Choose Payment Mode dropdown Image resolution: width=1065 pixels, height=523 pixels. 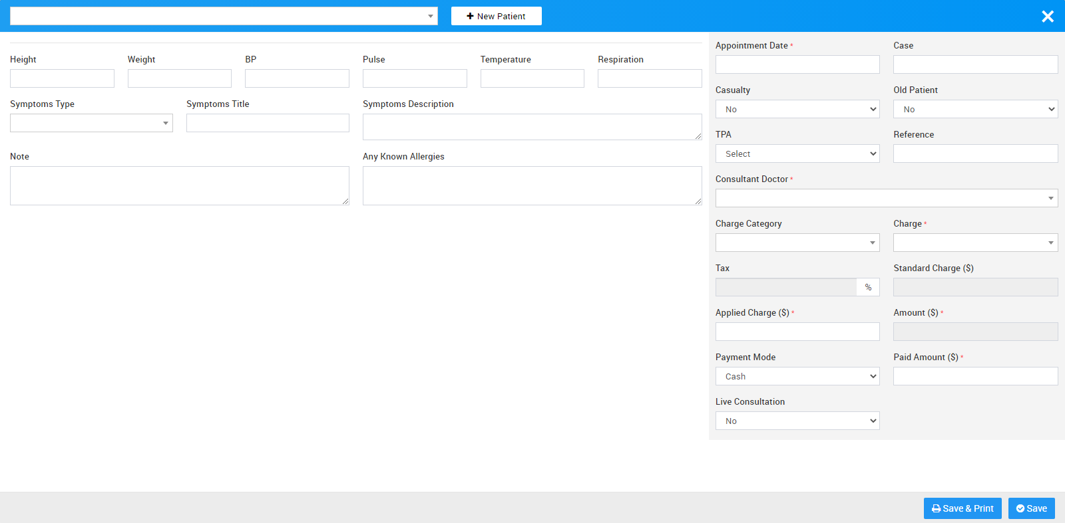(x=797, y=376)
